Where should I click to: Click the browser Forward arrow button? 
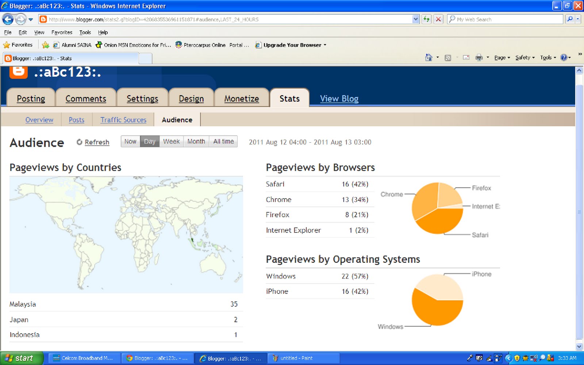21,19
